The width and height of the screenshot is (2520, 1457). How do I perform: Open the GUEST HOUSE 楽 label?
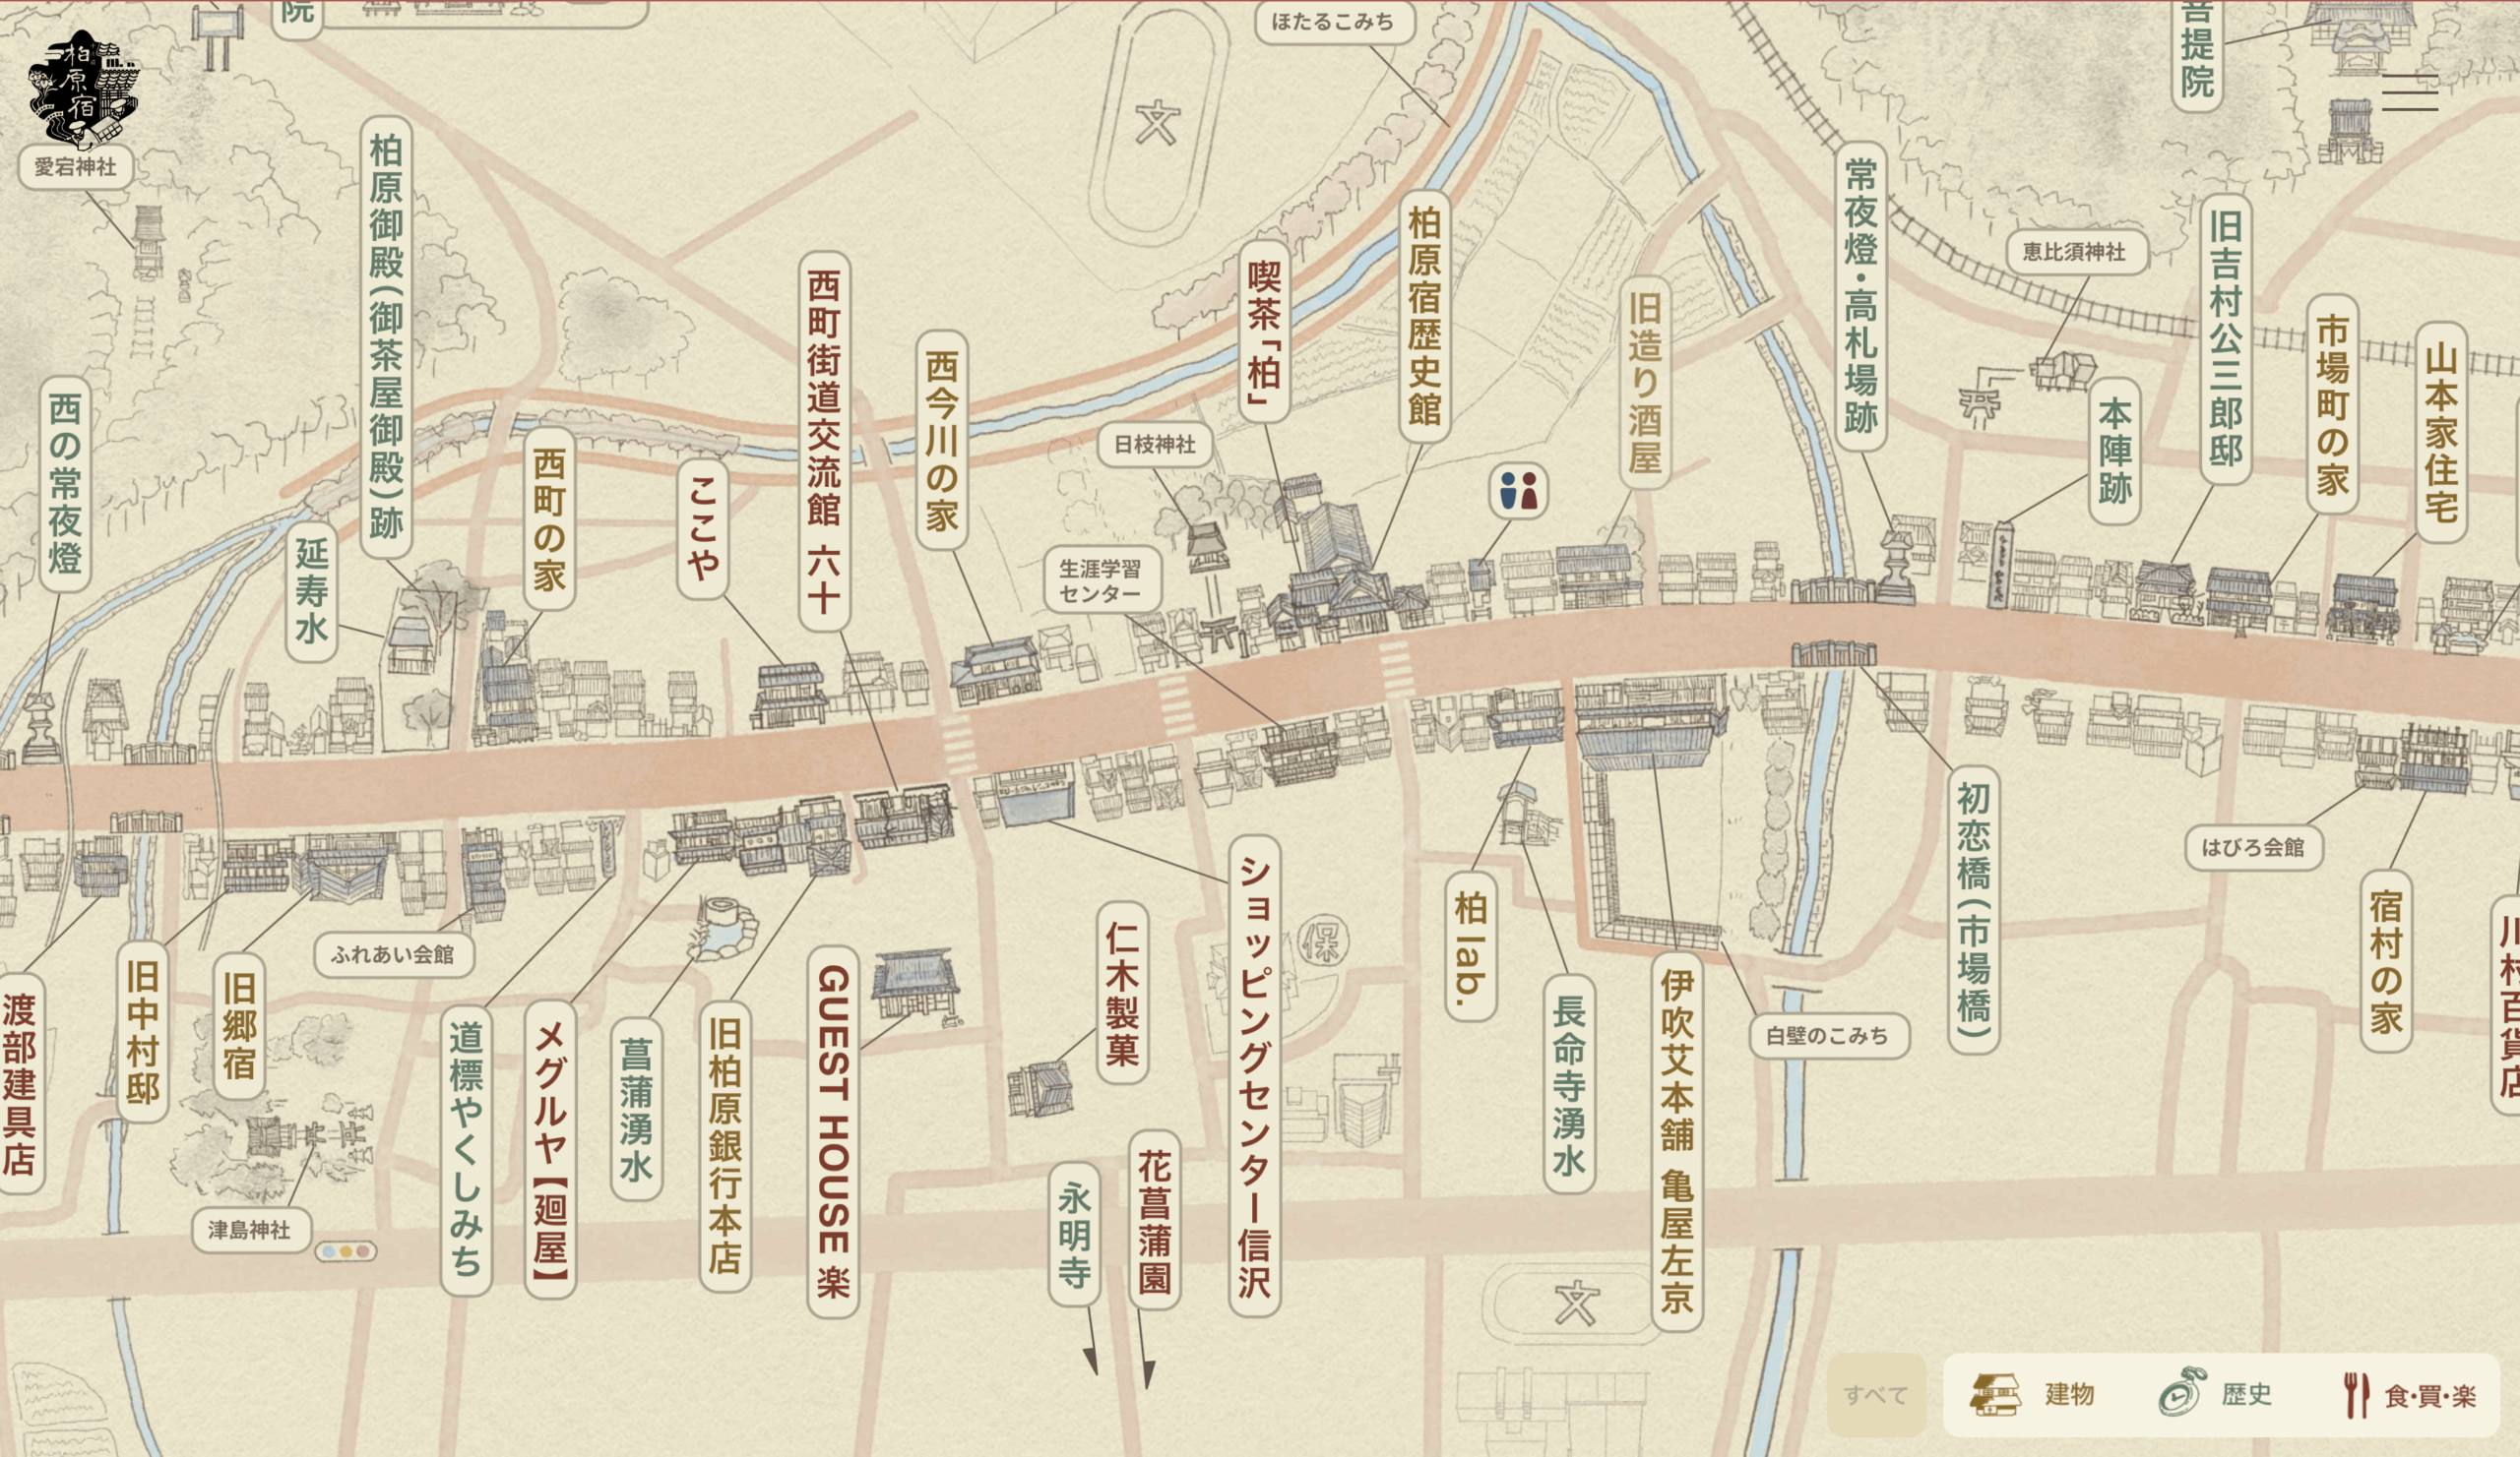pos(833,1130)
